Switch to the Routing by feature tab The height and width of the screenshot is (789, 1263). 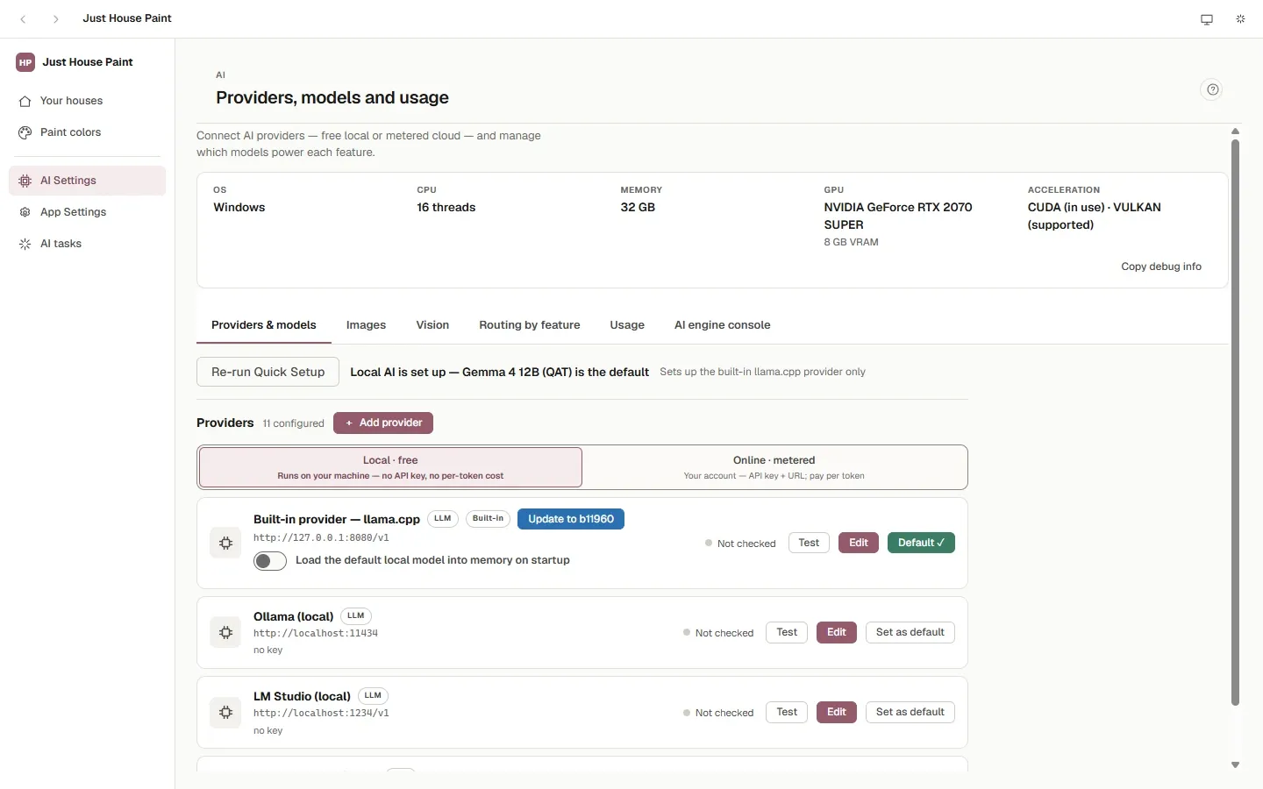coord(530,325)
